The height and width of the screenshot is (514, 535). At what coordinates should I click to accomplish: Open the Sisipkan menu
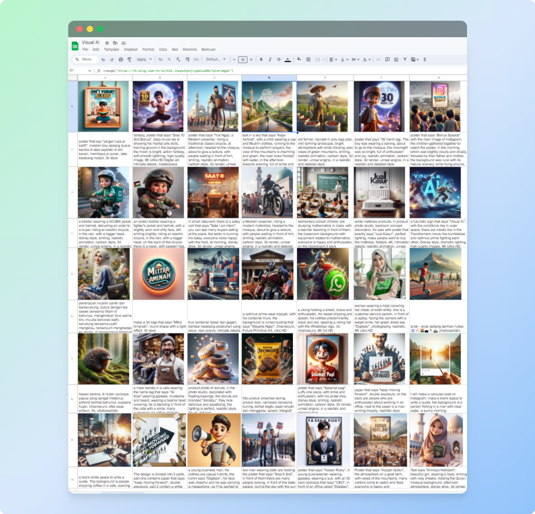click(130, 49)
